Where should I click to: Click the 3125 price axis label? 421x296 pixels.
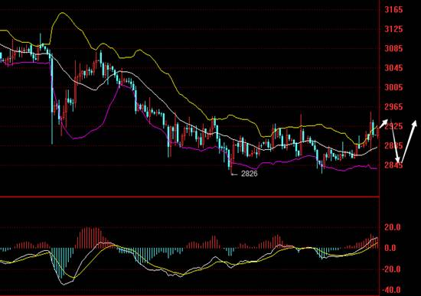coord(393,29)
